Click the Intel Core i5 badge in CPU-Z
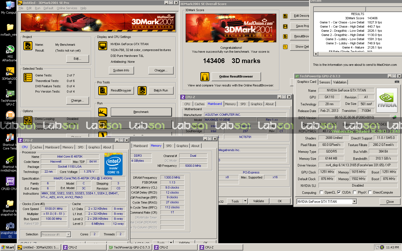This screenshot has height=251, width=402. [x=113, y=164]
